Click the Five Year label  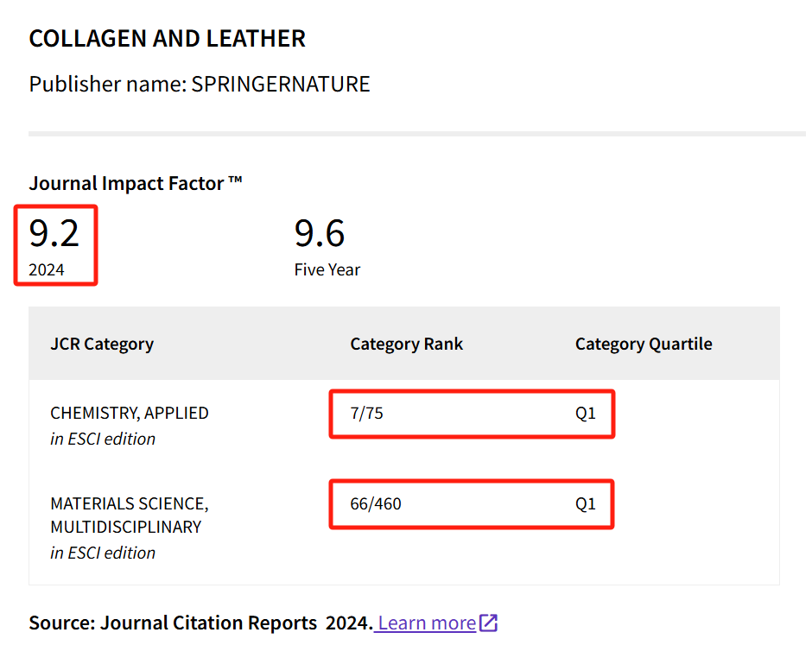(x=327, y=270)
